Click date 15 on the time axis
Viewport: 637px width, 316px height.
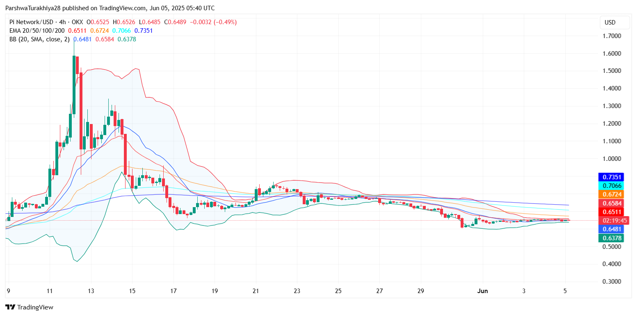[132, 291]
